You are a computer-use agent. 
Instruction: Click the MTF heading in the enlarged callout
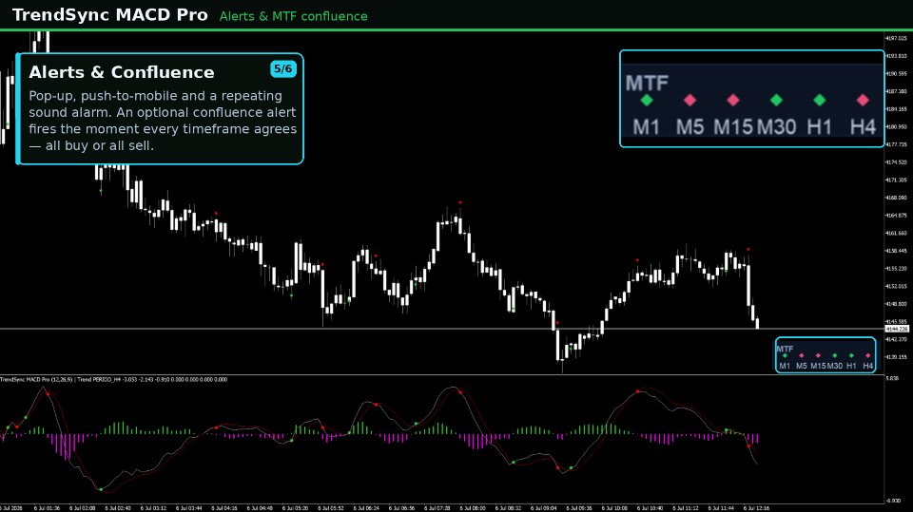tap(647, 84)
